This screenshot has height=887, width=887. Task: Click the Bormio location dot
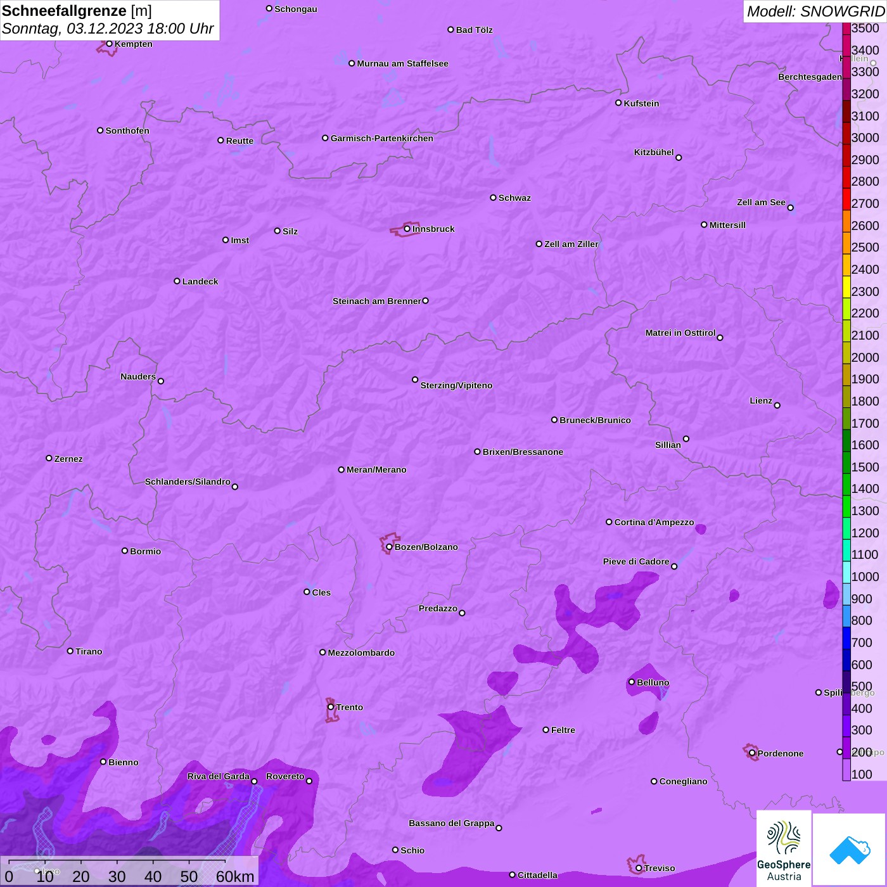pyautogui.click(x=125, y=551)
